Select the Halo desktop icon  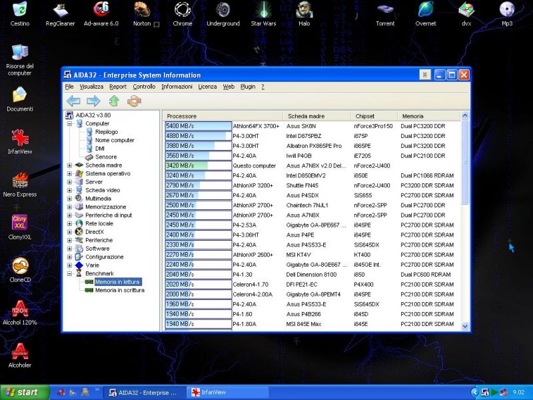click(x=304, y=14)
